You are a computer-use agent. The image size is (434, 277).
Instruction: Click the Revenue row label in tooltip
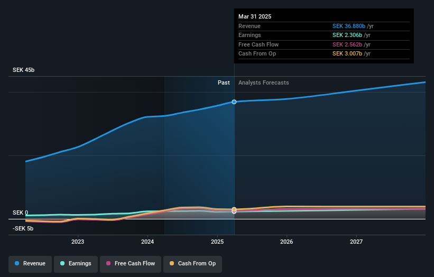click(x=250, y=26)
